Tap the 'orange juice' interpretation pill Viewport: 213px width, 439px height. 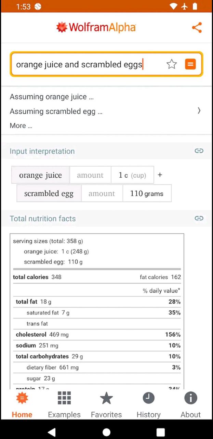pyautogui.click(x=40, y=175)
